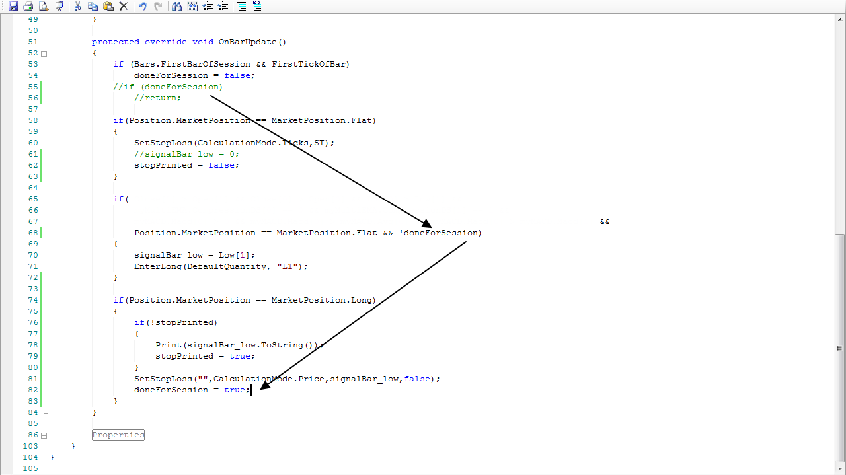This screenshot has width=846, height=475.
Task: Click the '//signalBar_low = 0;' comment line
Action: coord(186,154)
